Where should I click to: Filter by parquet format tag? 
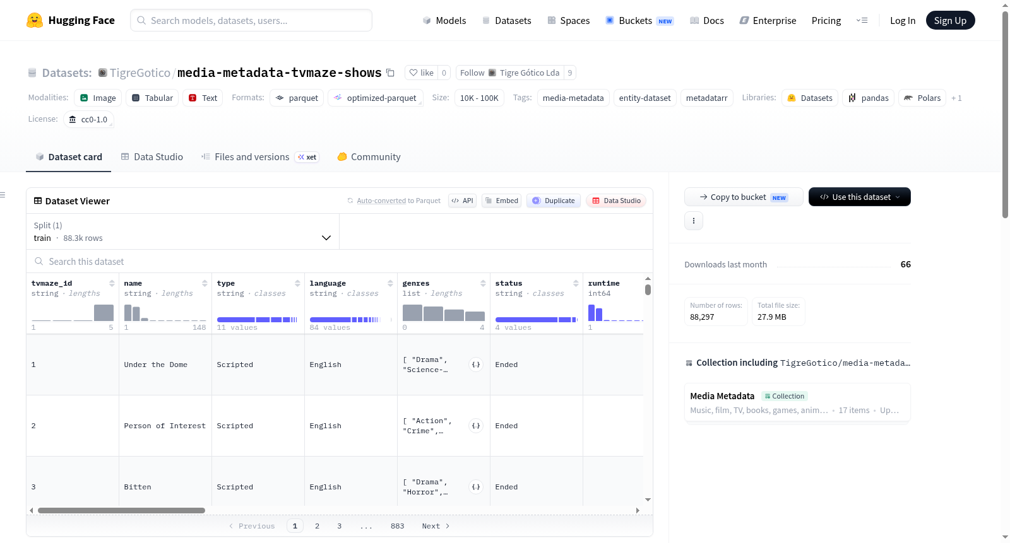pos(297,98)
